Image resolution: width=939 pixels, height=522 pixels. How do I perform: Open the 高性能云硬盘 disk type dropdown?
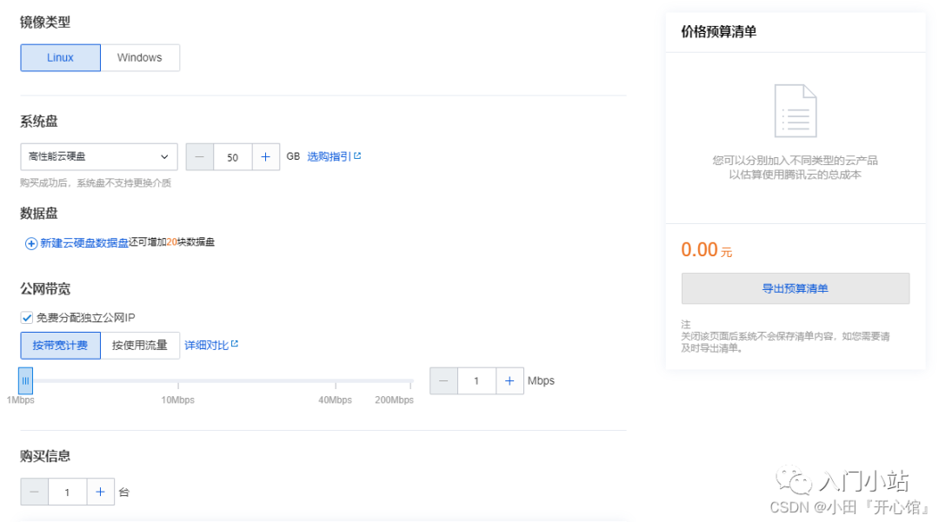[98, 156]
